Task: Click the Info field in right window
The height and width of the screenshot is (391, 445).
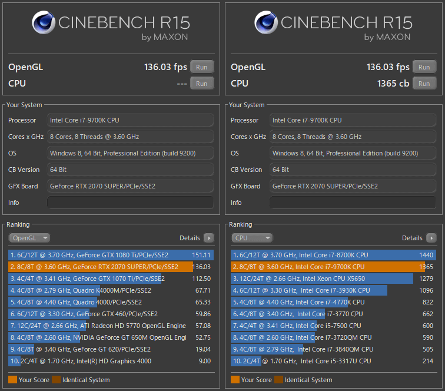Action: point(353,203)
